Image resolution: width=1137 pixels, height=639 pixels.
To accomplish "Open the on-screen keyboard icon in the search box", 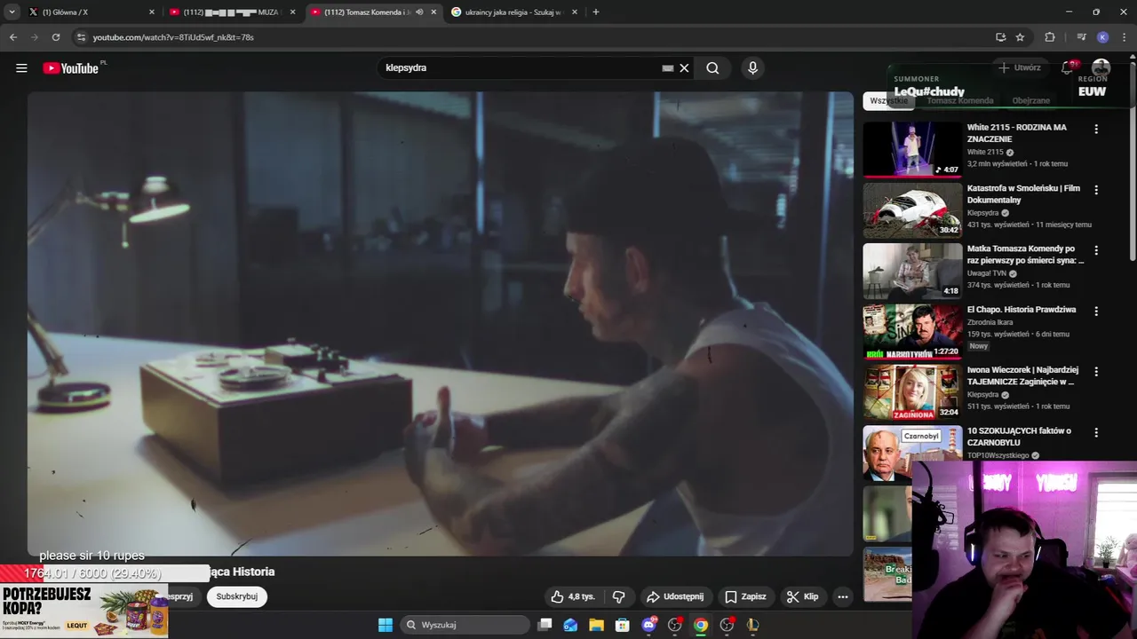I will 668,68.
